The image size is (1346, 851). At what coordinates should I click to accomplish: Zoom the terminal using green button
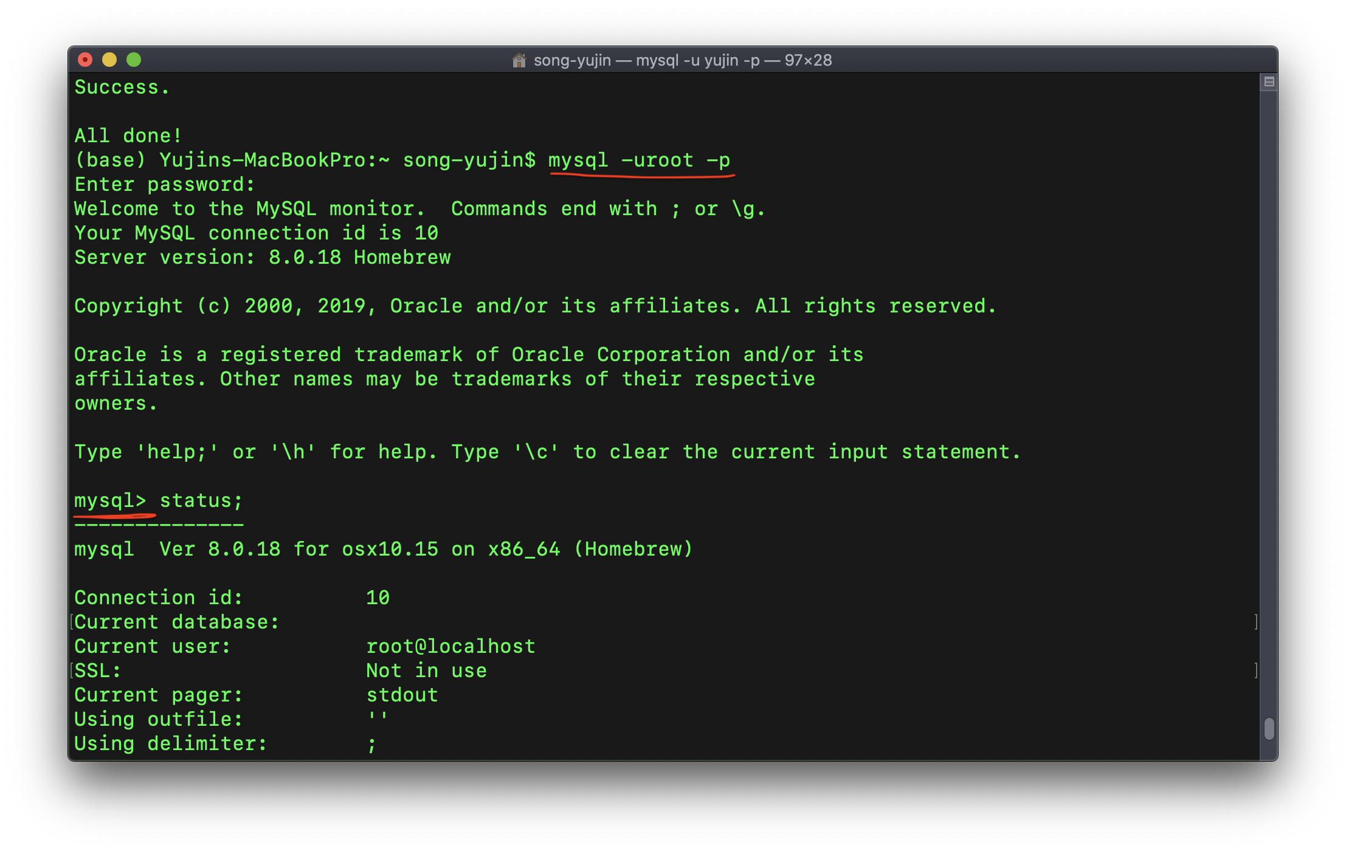click(134, 60)
